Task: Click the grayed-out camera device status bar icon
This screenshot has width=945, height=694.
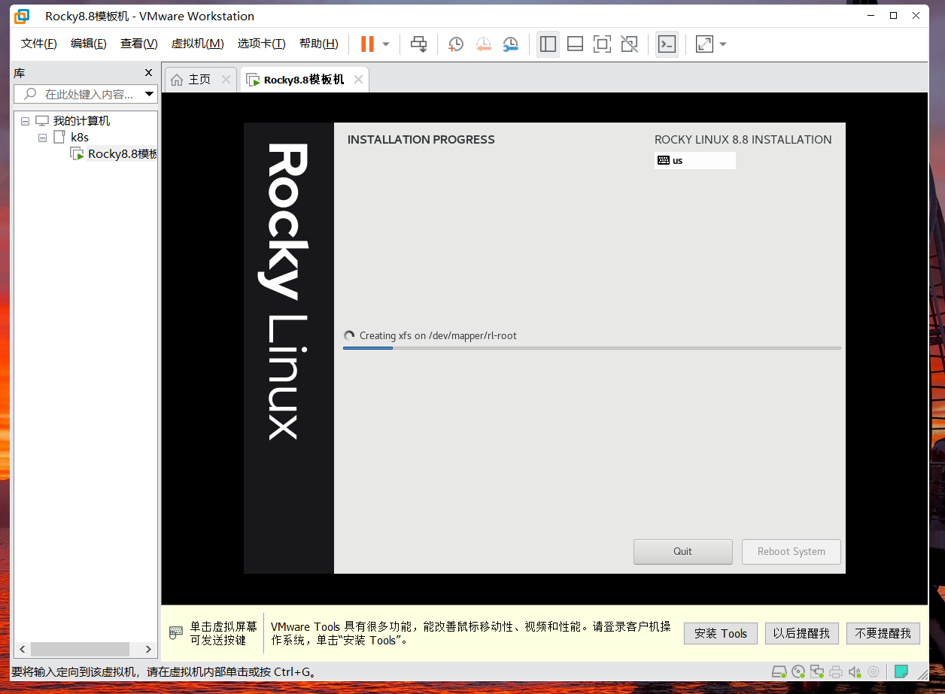Action: [x=874, y=671]
